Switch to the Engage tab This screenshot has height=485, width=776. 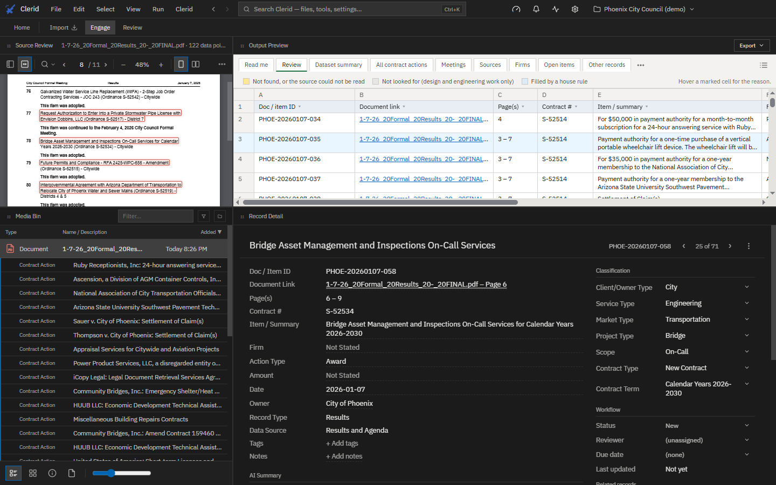tap(100, 27)
